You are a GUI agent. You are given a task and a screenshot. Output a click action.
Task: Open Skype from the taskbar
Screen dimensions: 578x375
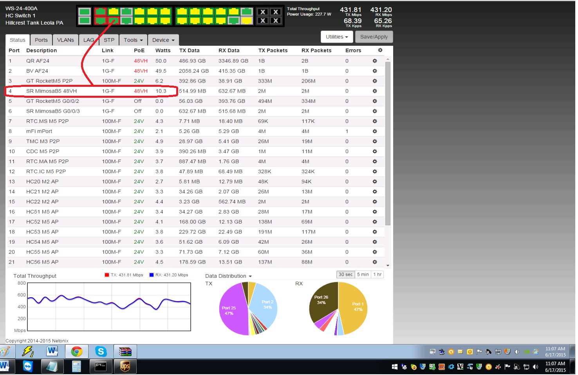click(101, 352)
